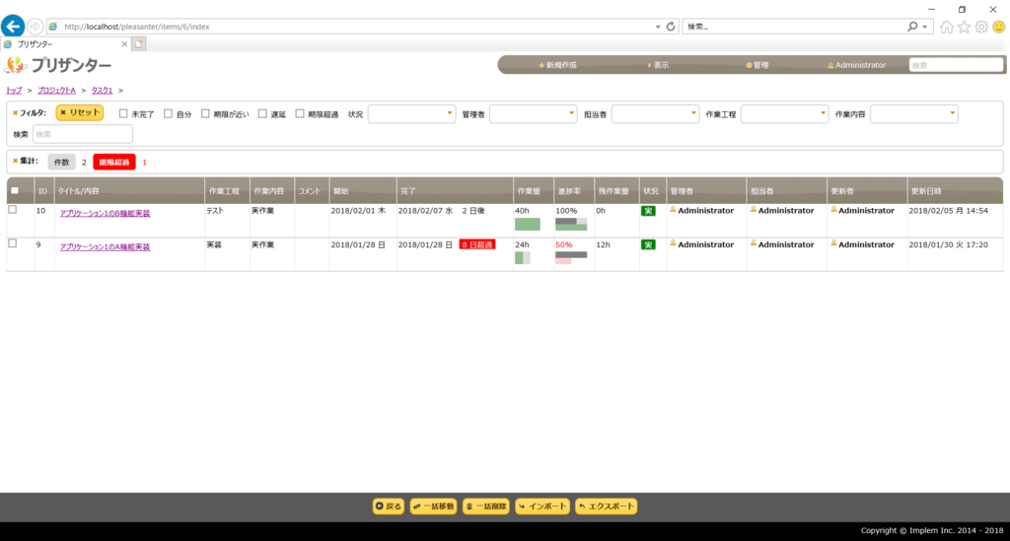Select row ID 10 checkbox

(x=12, y=210)
